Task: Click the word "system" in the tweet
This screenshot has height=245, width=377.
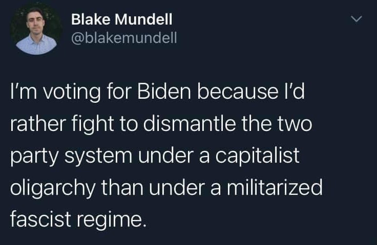Action: [98, 158]
